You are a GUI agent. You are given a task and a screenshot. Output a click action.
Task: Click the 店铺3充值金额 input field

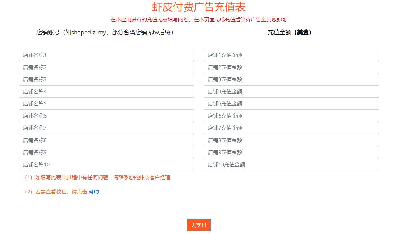[x=291, y=79]
